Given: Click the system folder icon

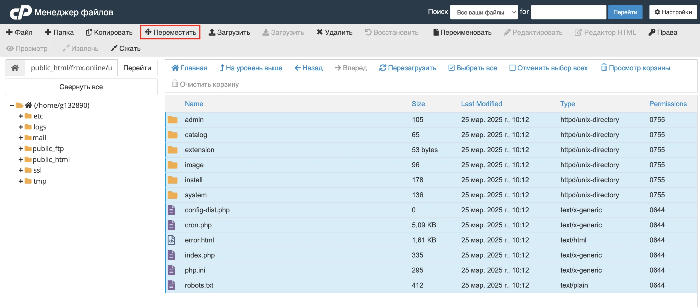Looking at the screenshot, I should pyautogui.click(x=173, y=195).
